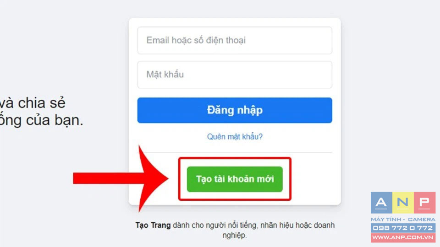The width and height of the screenshot is (440, 247).
Task: Click the 'ống của bạn.' headline text
Action: [42, 120]
